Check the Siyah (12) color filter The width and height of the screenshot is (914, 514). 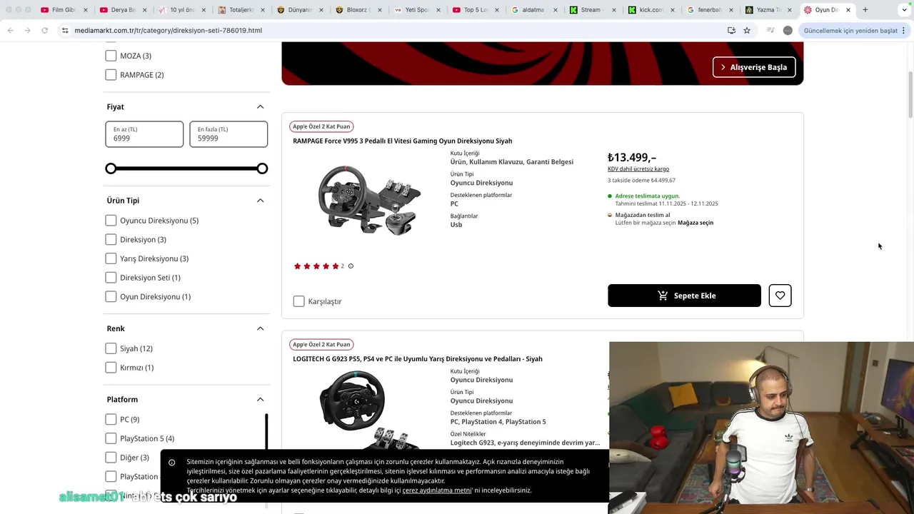[111, 348]
